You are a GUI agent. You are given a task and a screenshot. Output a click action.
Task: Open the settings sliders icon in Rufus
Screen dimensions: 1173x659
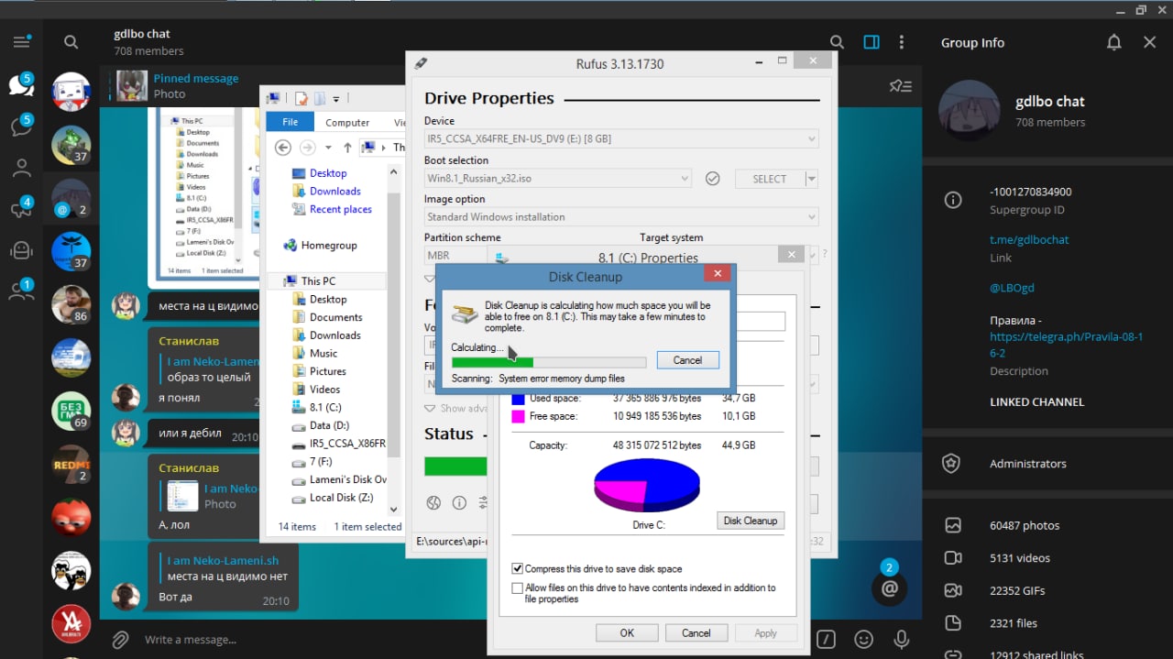tap(483, 502)
